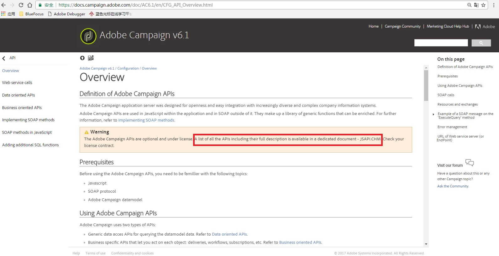Jump to SOAP calls section
The height and width of the screenshot is (256, 499).
(446, 95)
